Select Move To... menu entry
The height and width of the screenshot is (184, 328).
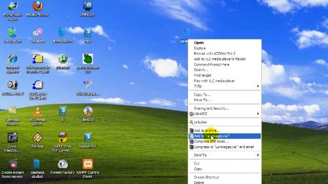click(225, 100)
